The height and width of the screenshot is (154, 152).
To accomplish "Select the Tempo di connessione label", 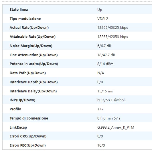I will click(29, 118).
